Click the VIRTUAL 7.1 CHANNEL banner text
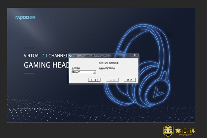 coord(46,55)
